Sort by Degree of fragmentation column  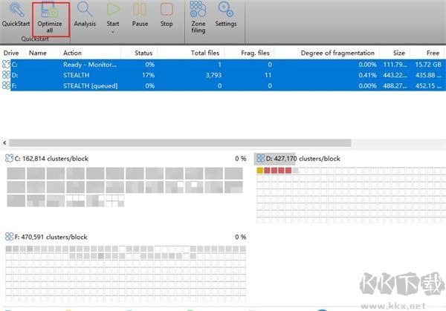point(337,53)
